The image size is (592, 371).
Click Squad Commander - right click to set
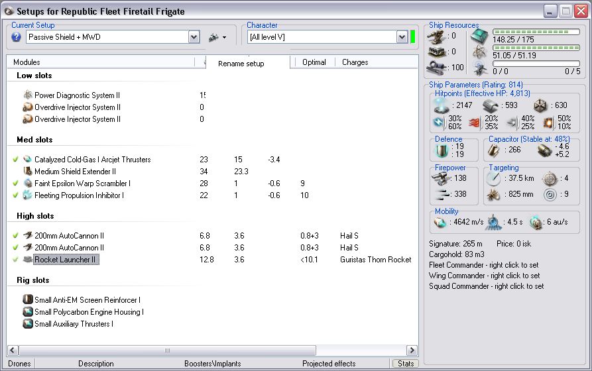[487, 286]
